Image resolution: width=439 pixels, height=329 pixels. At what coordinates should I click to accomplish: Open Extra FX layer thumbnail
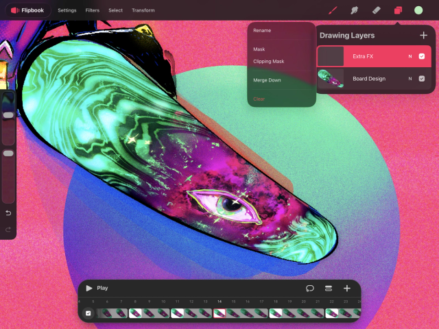(331, 56)
